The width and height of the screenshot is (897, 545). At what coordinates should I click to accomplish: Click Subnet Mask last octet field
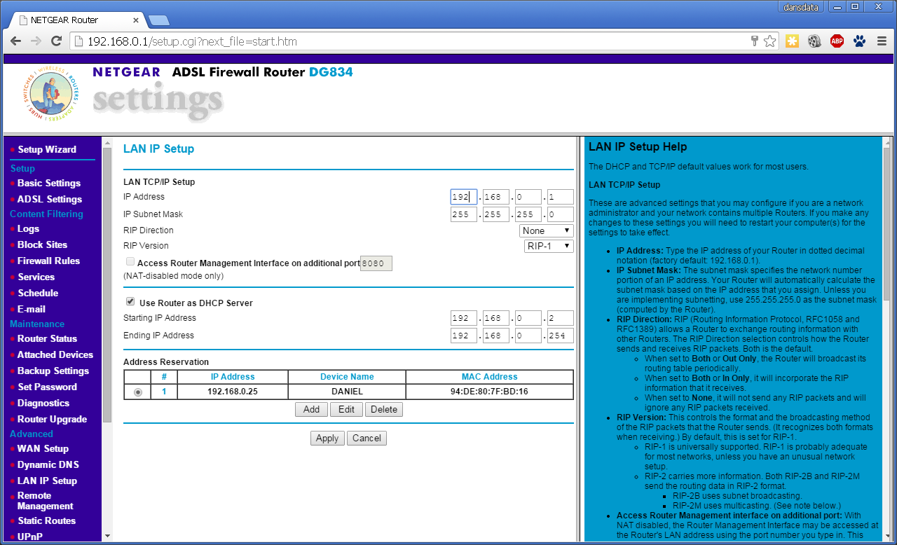[561, 214]
